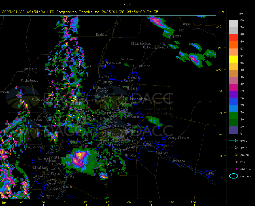
Task: Click the 'TUPUNGATO' map label
Action: tap(51, 161)
